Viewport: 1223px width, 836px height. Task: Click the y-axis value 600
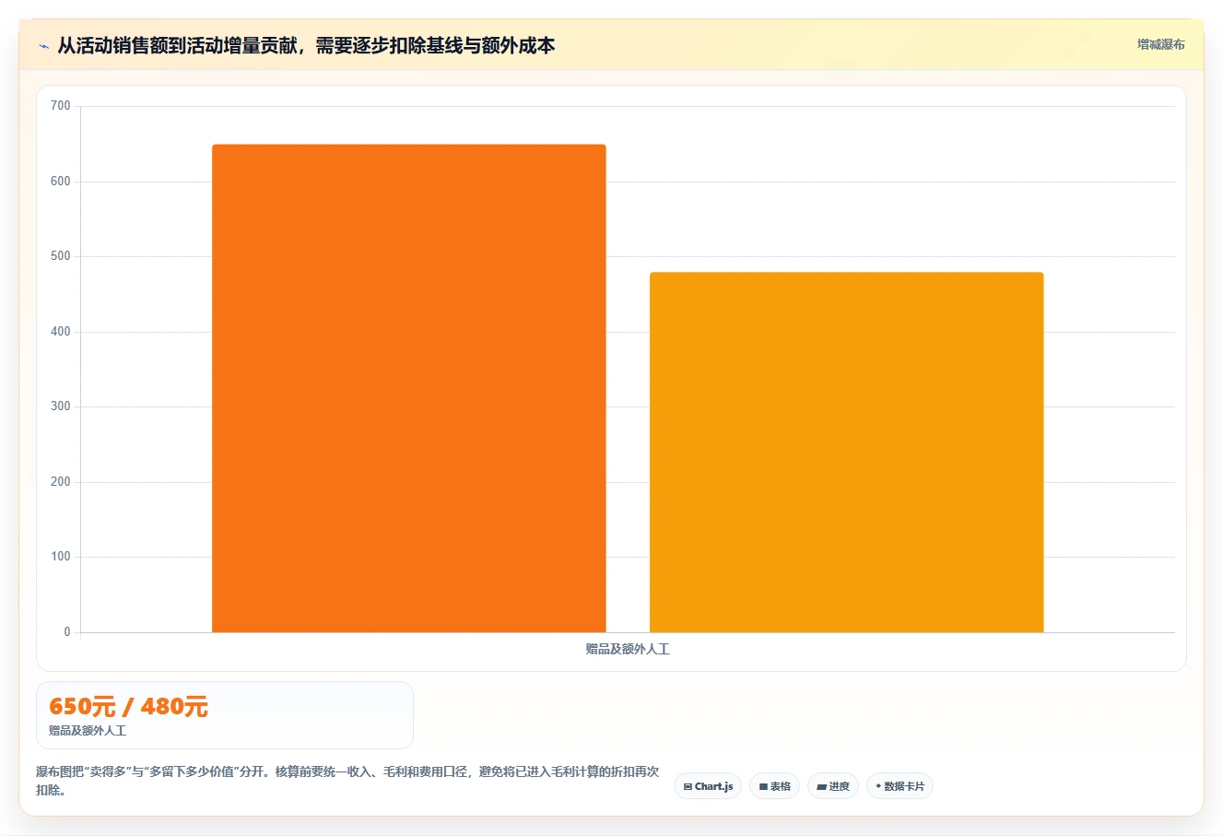pos(61,182)
